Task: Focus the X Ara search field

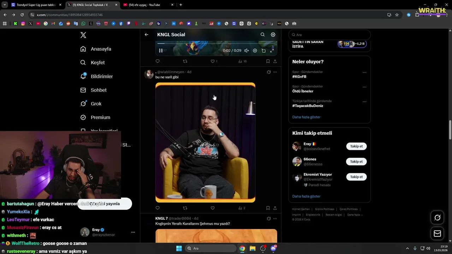Action: tap(330, 35)
